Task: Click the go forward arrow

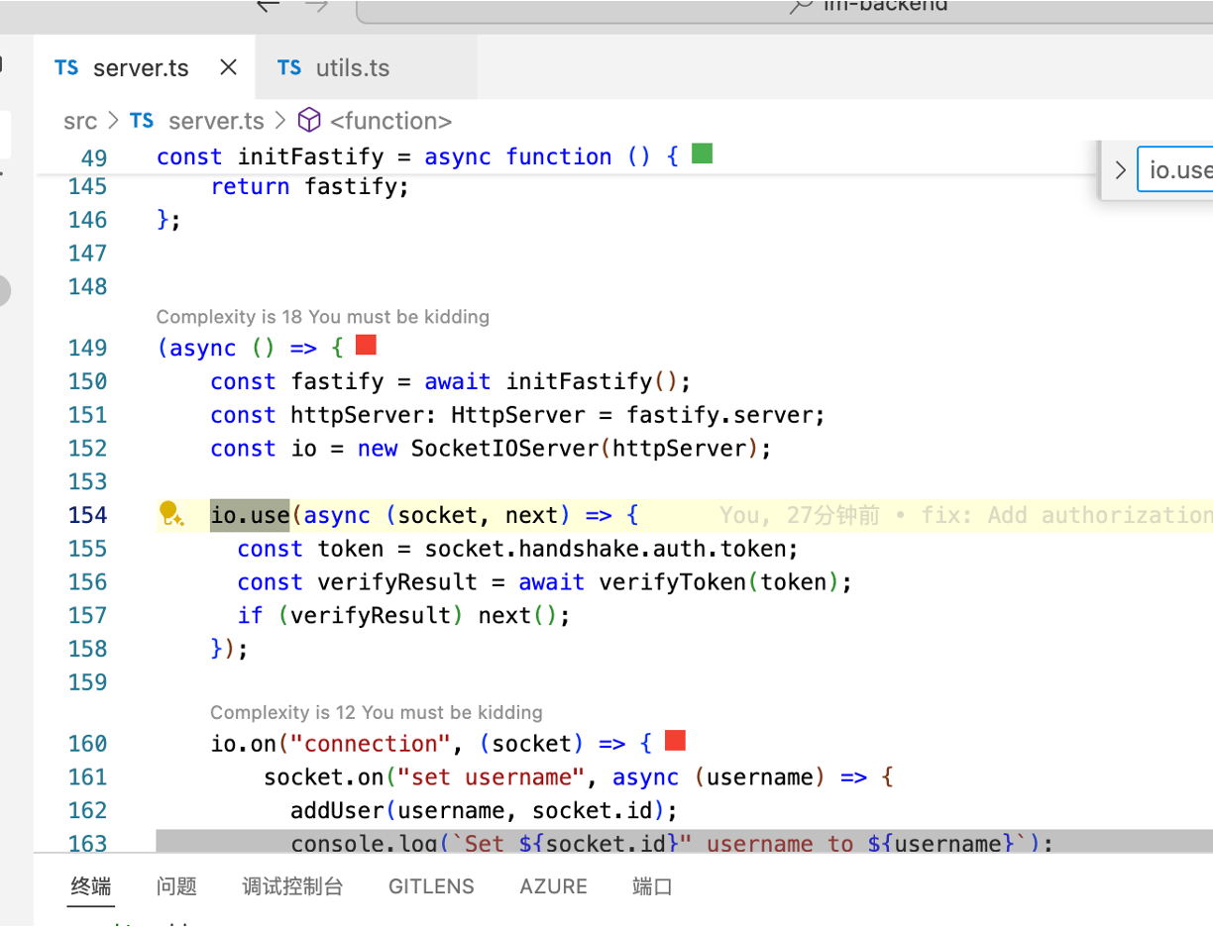Action: point(316,5)
